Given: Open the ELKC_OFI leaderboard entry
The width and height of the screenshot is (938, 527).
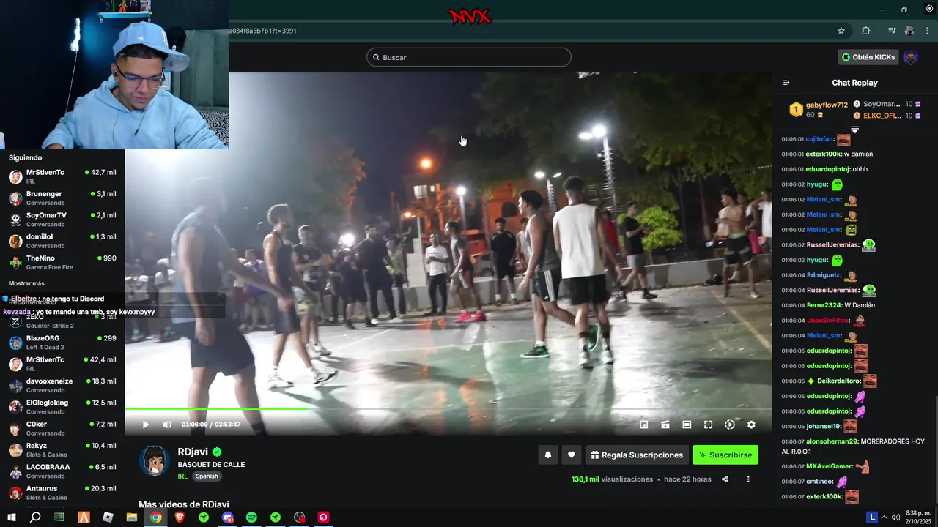Looking at the screenshot, I should click(887, 116).
